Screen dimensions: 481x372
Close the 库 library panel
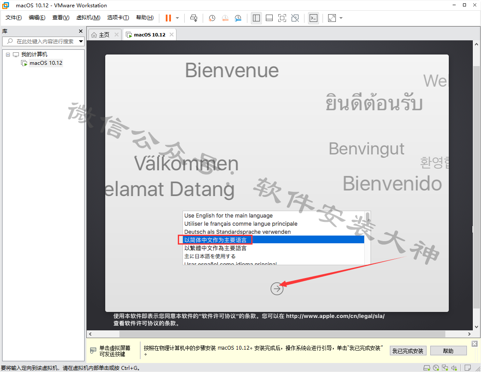pos(81,31)
